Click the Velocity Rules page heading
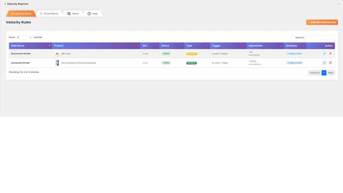This screenshot has width=343, height=193. coord(18,22)
